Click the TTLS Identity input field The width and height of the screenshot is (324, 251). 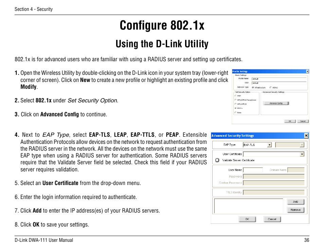click(x=274, y=193)
